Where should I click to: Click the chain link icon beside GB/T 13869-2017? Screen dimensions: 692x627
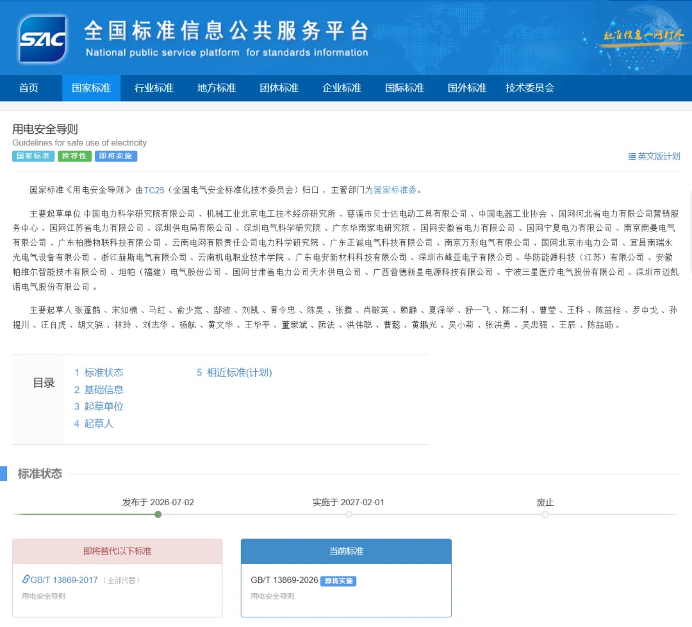point(26,579)
